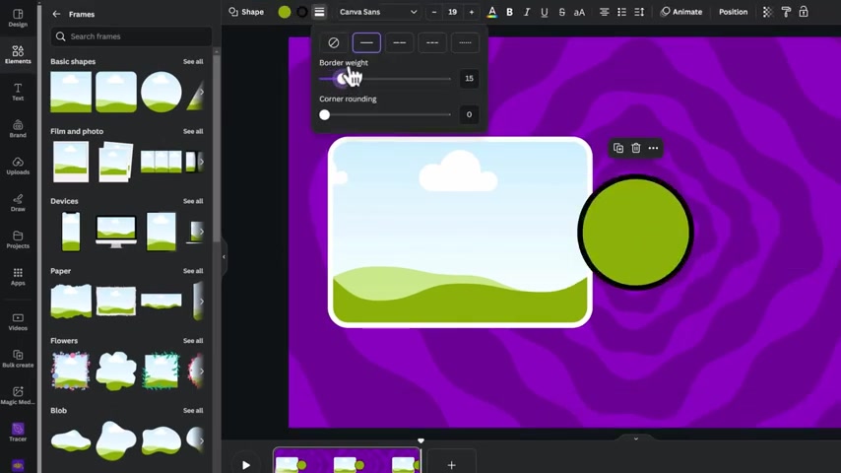The height and width of the screenshot is (473, 841).
Task: Click the Shape button in toolbar
Action: [246, 12]
